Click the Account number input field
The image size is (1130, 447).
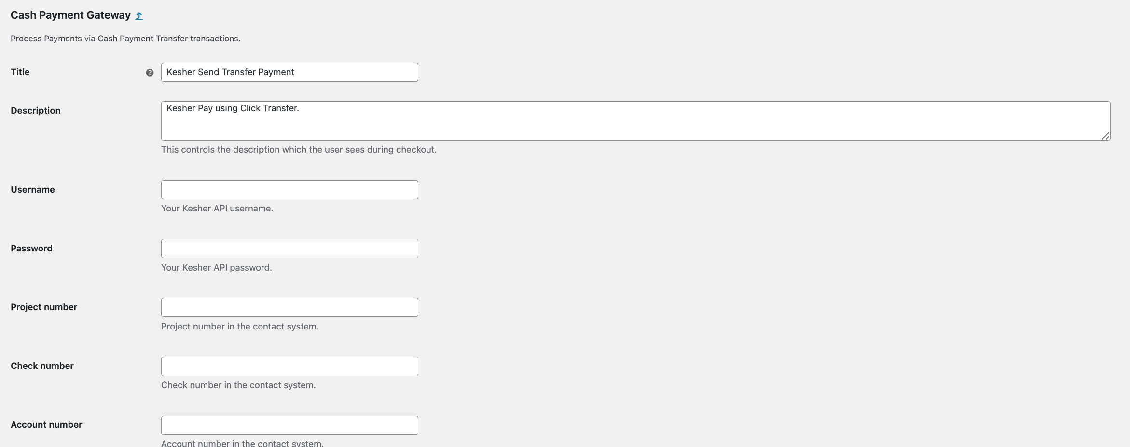click(289, 425)
